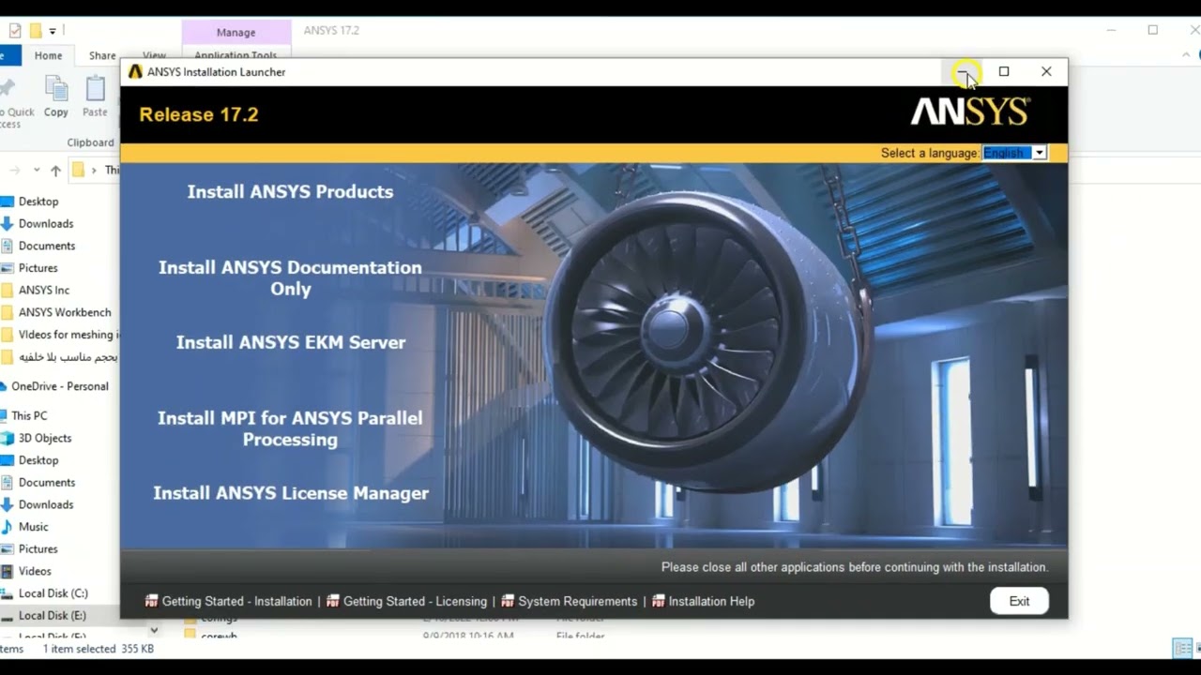Close the ANSYS Installation Launcher window
1201x675 pixels.
coord(1046,71)
